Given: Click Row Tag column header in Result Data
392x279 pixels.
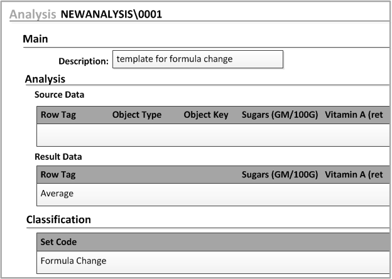Looking at the screenshot, I should click(x=58, y=175).
